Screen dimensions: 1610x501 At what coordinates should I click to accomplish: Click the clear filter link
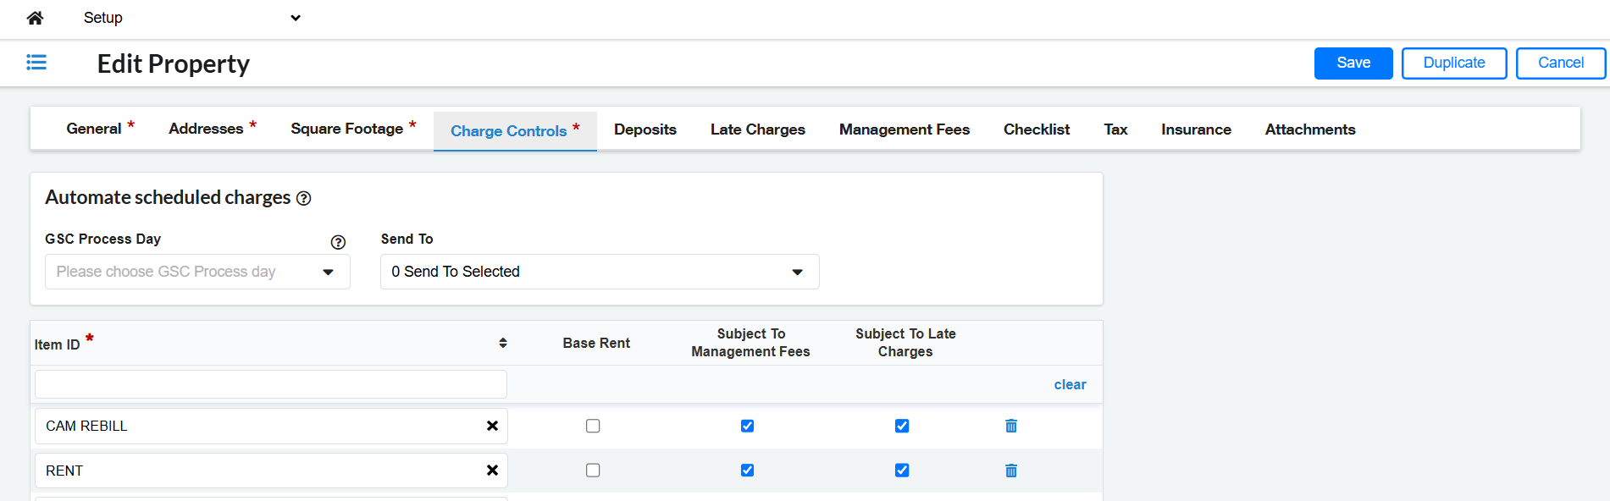click(1070, 384)
